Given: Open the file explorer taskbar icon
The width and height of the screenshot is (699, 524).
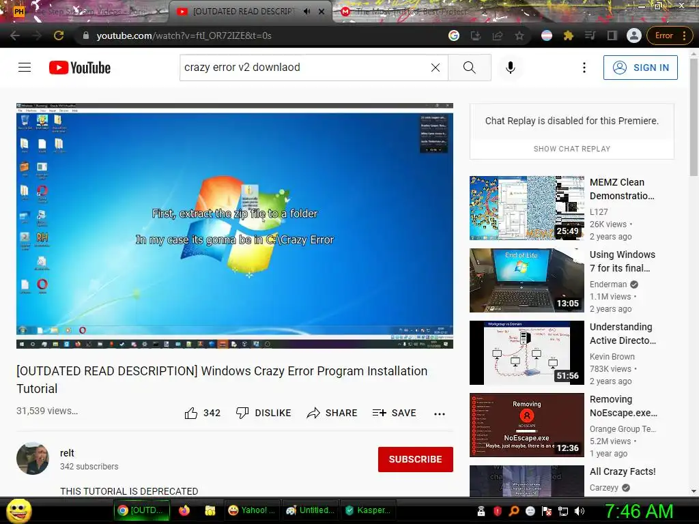Looking at the screenshot, I should tap(210, 510).
